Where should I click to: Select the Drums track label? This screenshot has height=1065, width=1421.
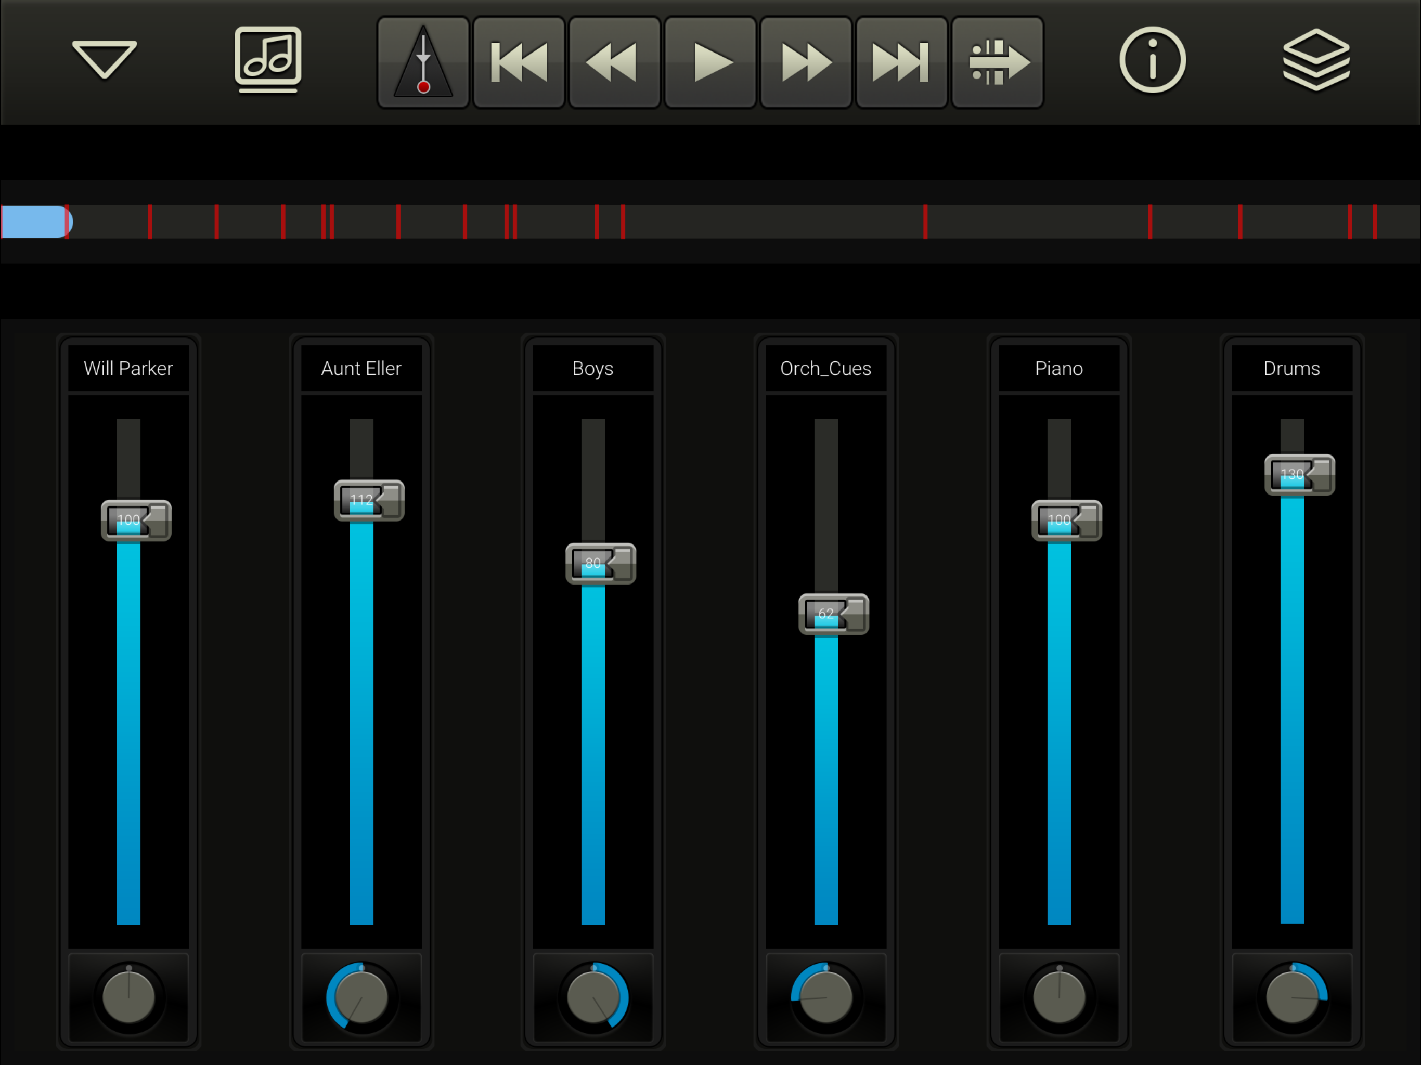coord(1292,368)
